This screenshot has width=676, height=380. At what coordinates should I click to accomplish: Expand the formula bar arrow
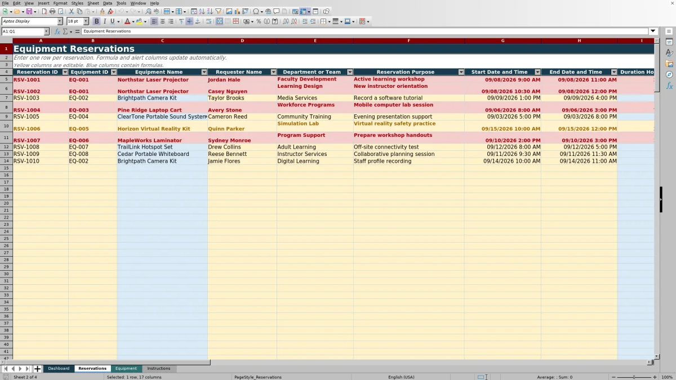(x=653, y=32)
